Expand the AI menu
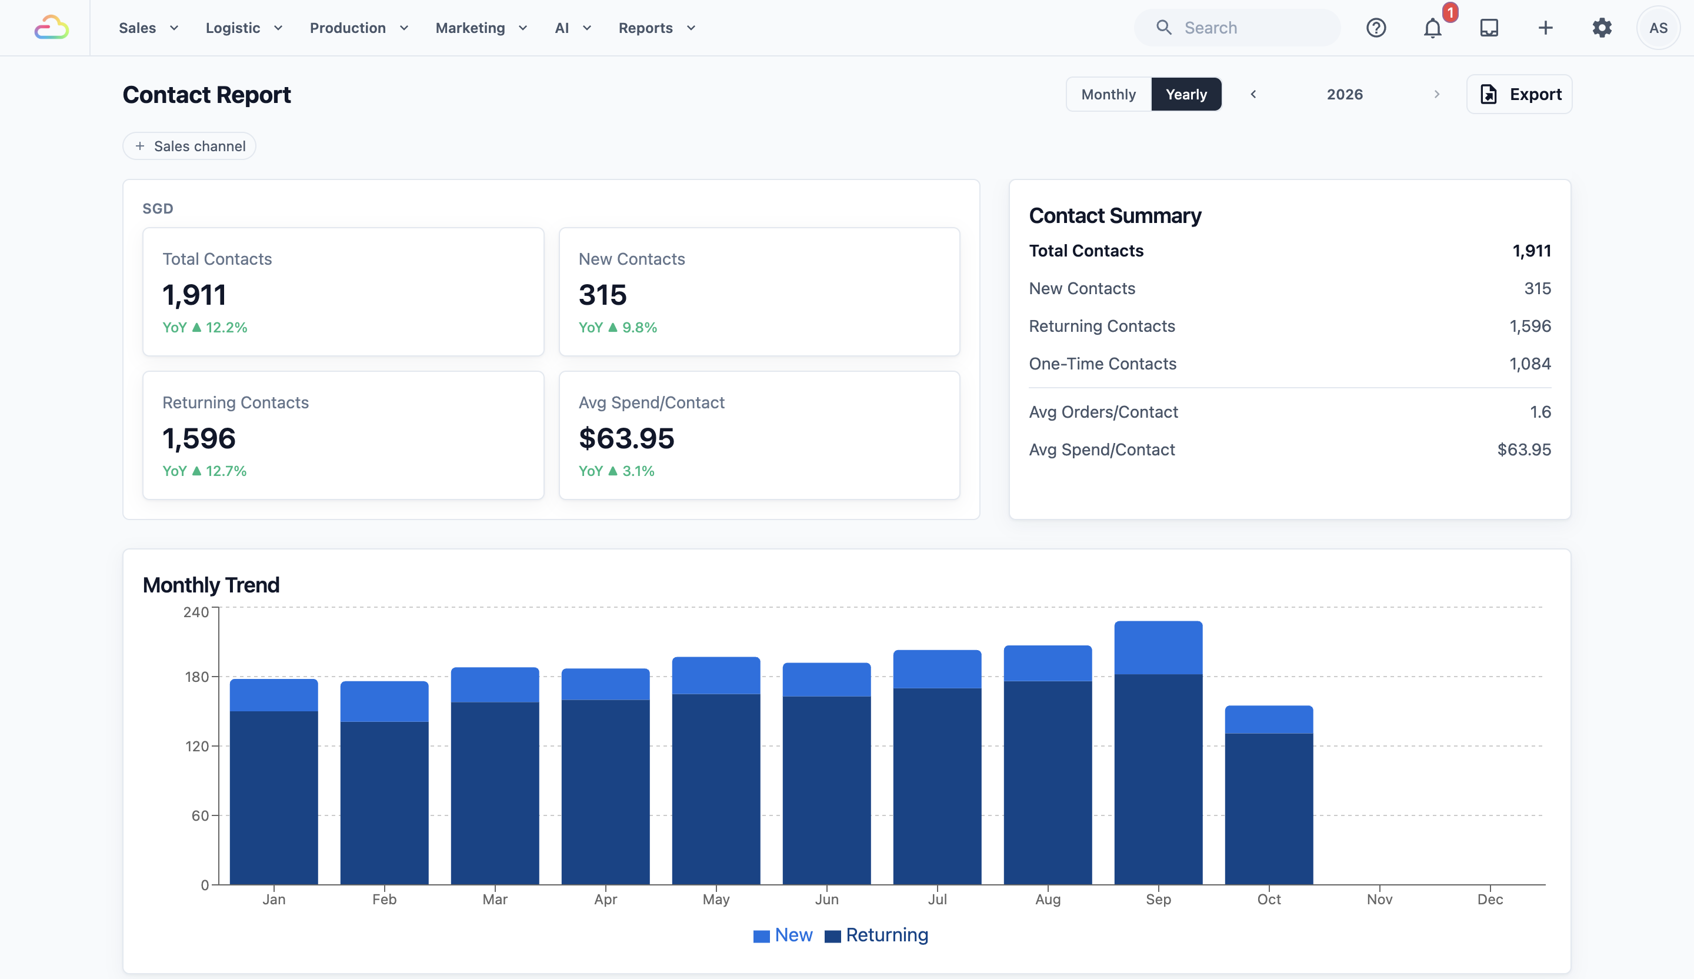Viewport: 1694px width, 979px height. tap(573, 28)
